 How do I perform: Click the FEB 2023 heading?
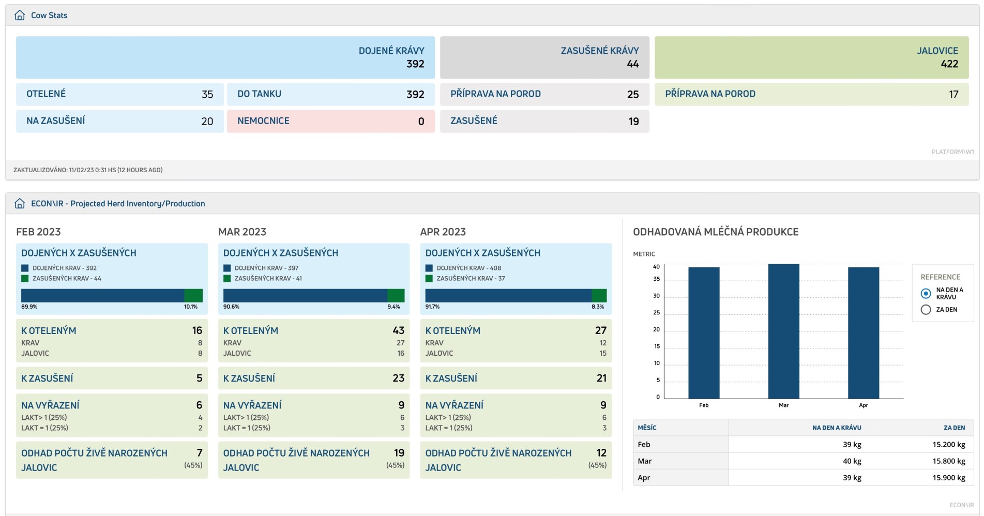[x=38, y=232]
